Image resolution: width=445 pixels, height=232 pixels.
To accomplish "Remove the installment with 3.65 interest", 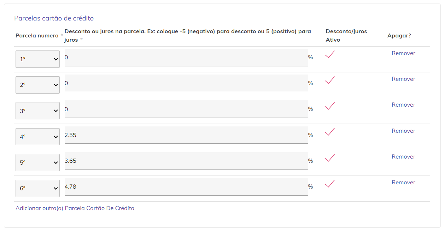I will point(403,157).
